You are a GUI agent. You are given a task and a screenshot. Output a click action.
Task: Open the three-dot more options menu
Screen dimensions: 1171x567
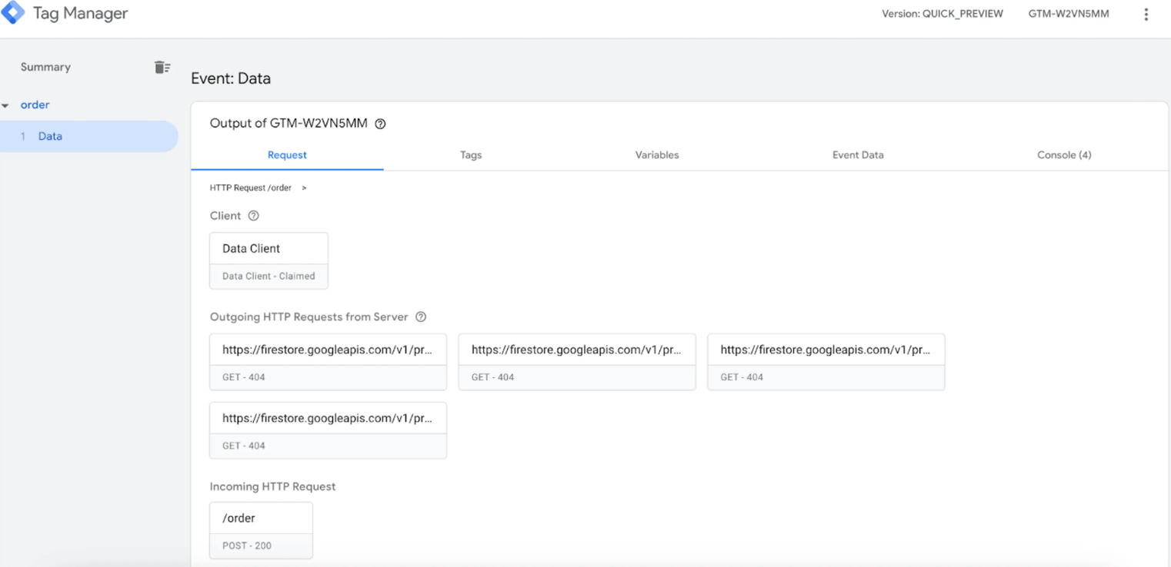[x=1146, y=14]
